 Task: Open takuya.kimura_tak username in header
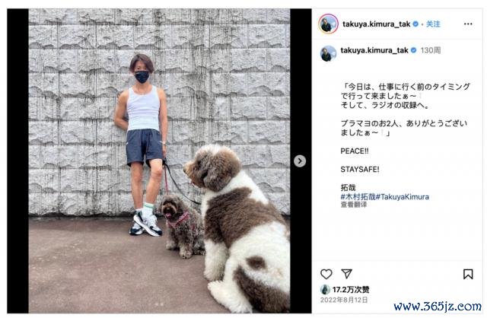click(x=376, y=24)
